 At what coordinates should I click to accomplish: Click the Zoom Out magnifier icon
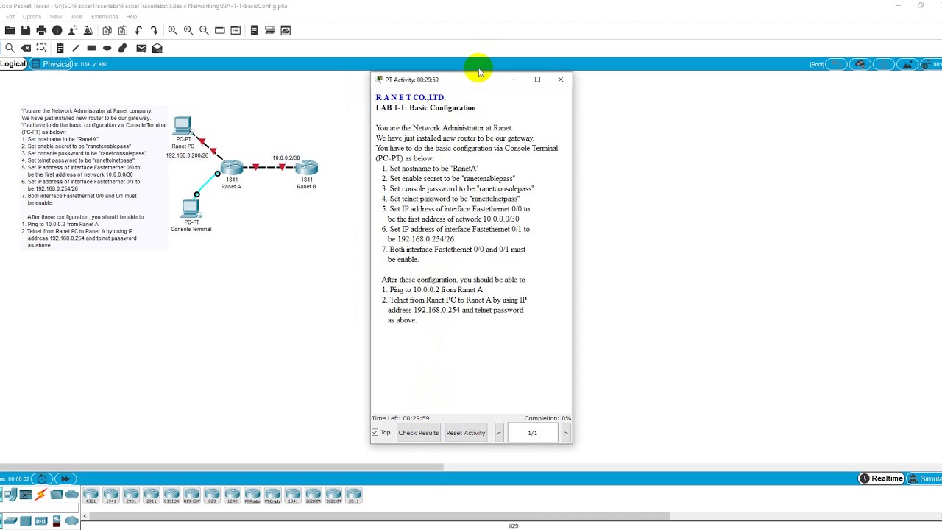point(204,30)
